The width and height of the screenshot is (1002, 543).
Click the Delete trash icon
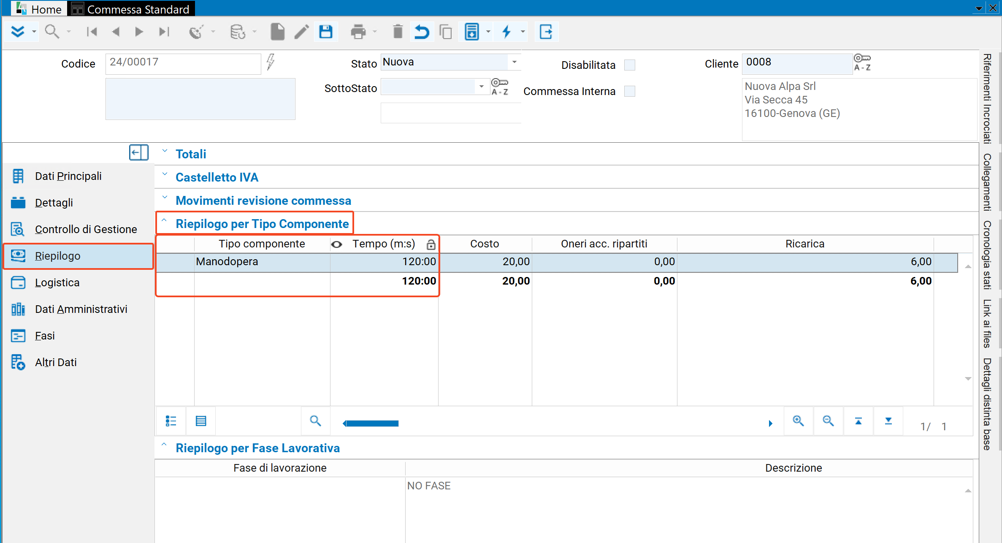[x=398, y=32]
